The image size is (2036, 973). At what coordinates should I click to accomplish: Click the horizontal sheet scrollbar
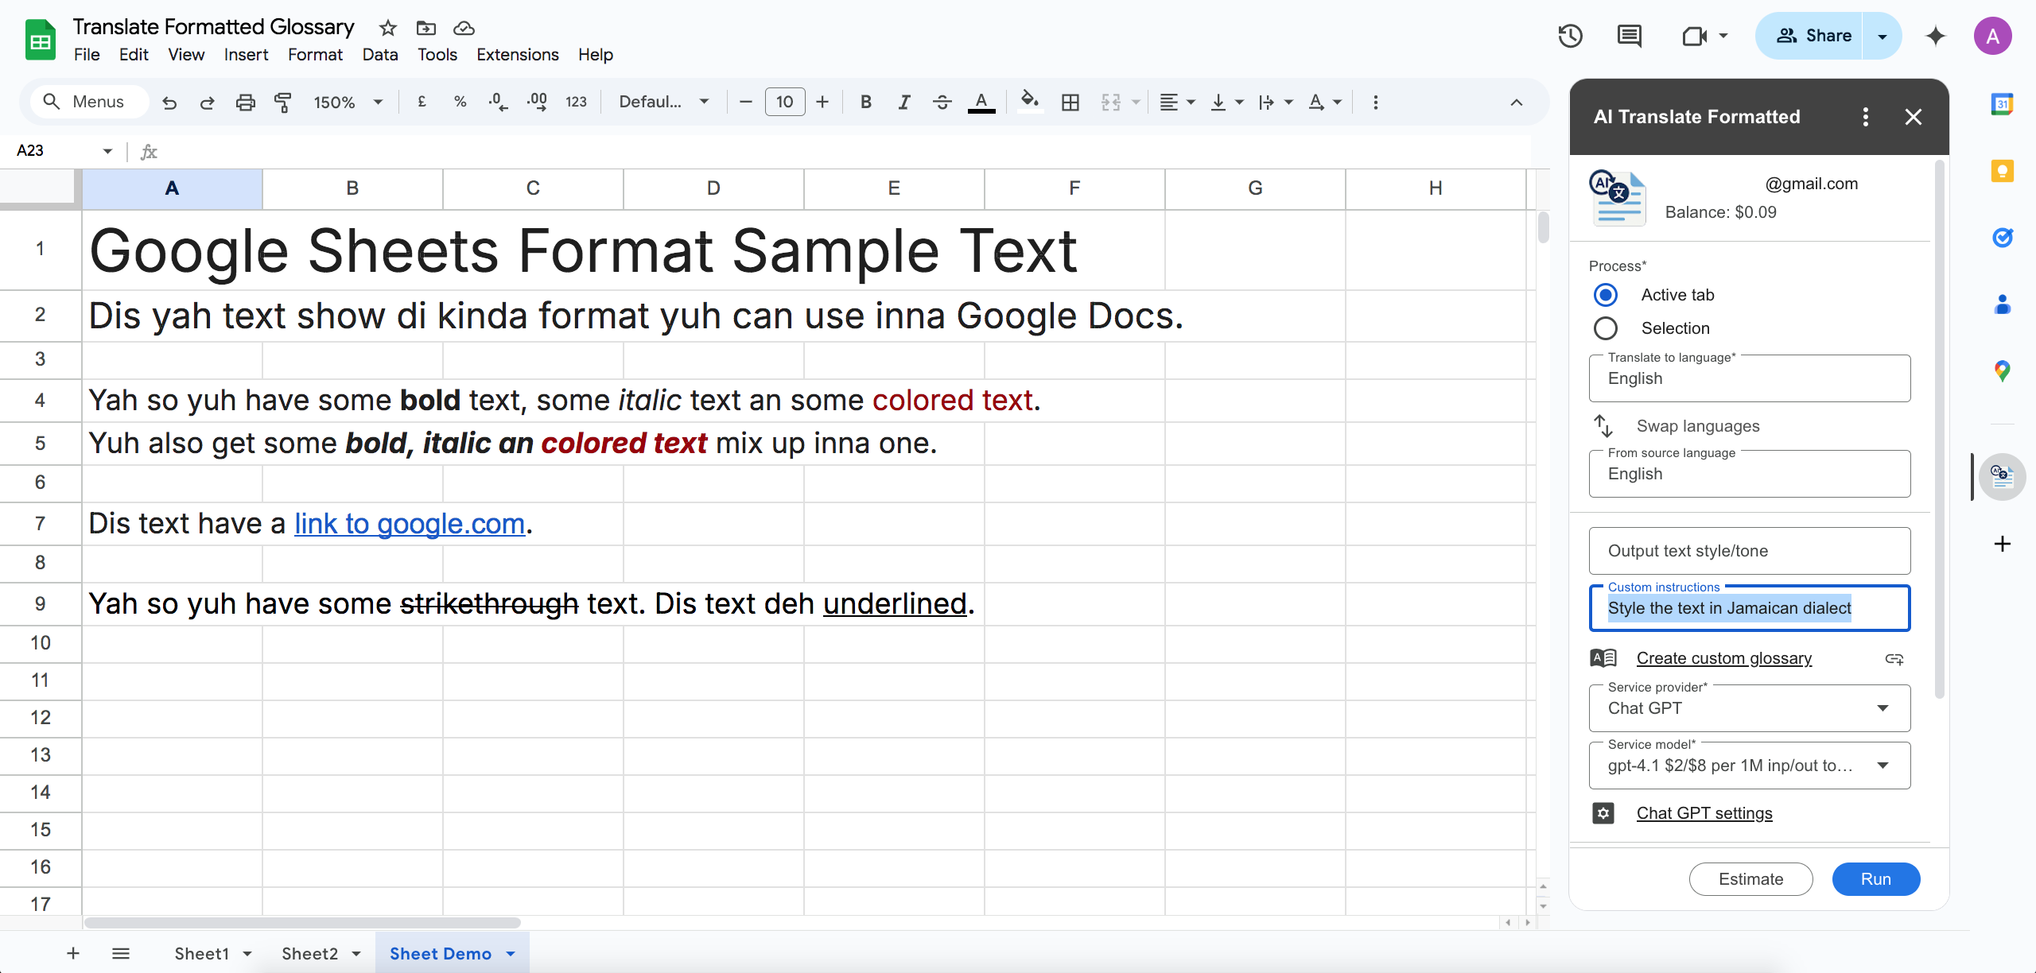(x=302, y=923)
